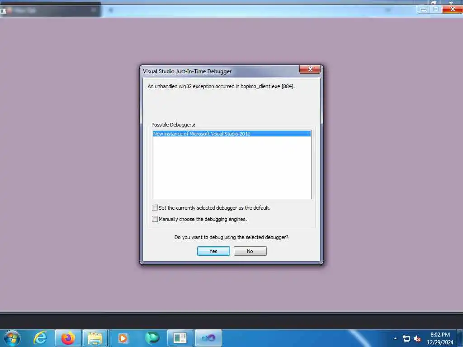Viewport: 463px width, 347px height.
Task: Select 'New instance of Microsoft Visual Studio 2010'
Action: 231,134
